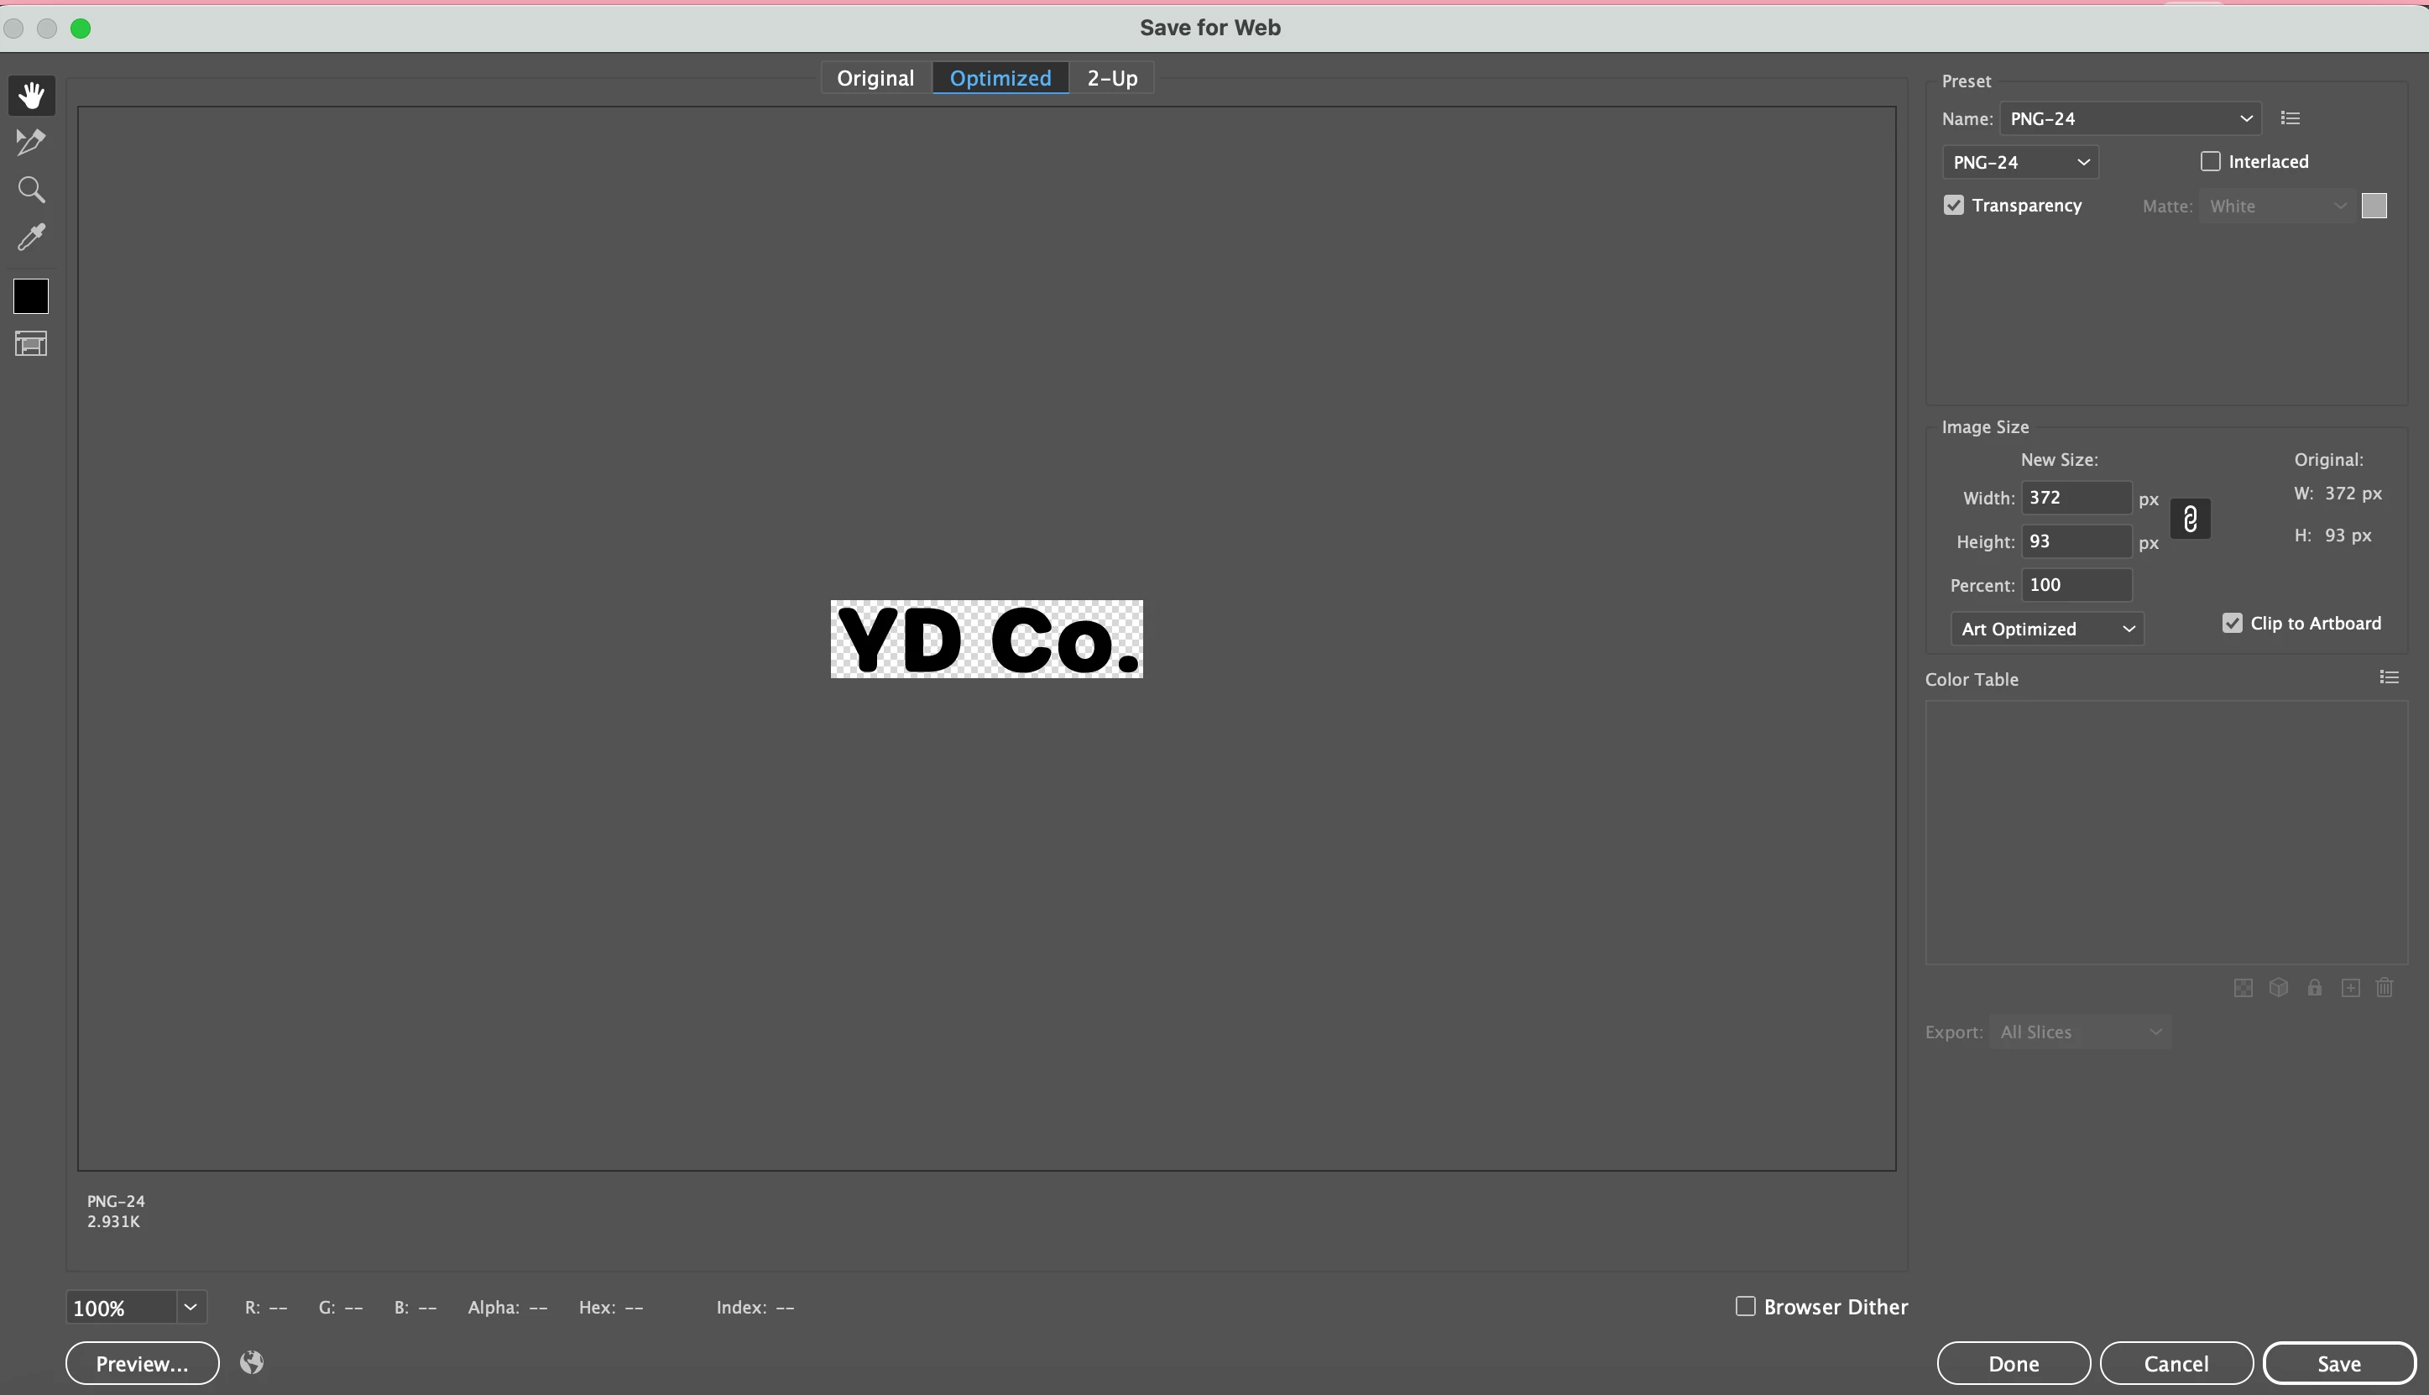Switch to the 2-Up tab

click(1112, 79)
